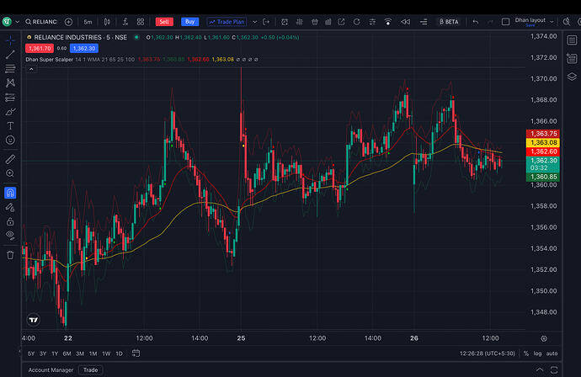581x377 pixels.
Task: Open the watchlist panel icon on right sidebar
Action: pos(572,40)
